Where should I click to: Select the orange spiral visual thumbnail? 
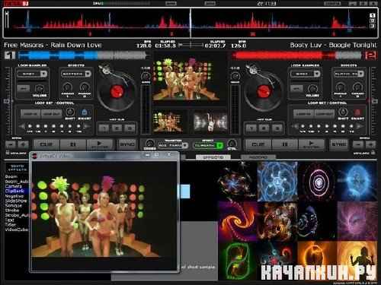pyautogui.click(x=238, y=221)
